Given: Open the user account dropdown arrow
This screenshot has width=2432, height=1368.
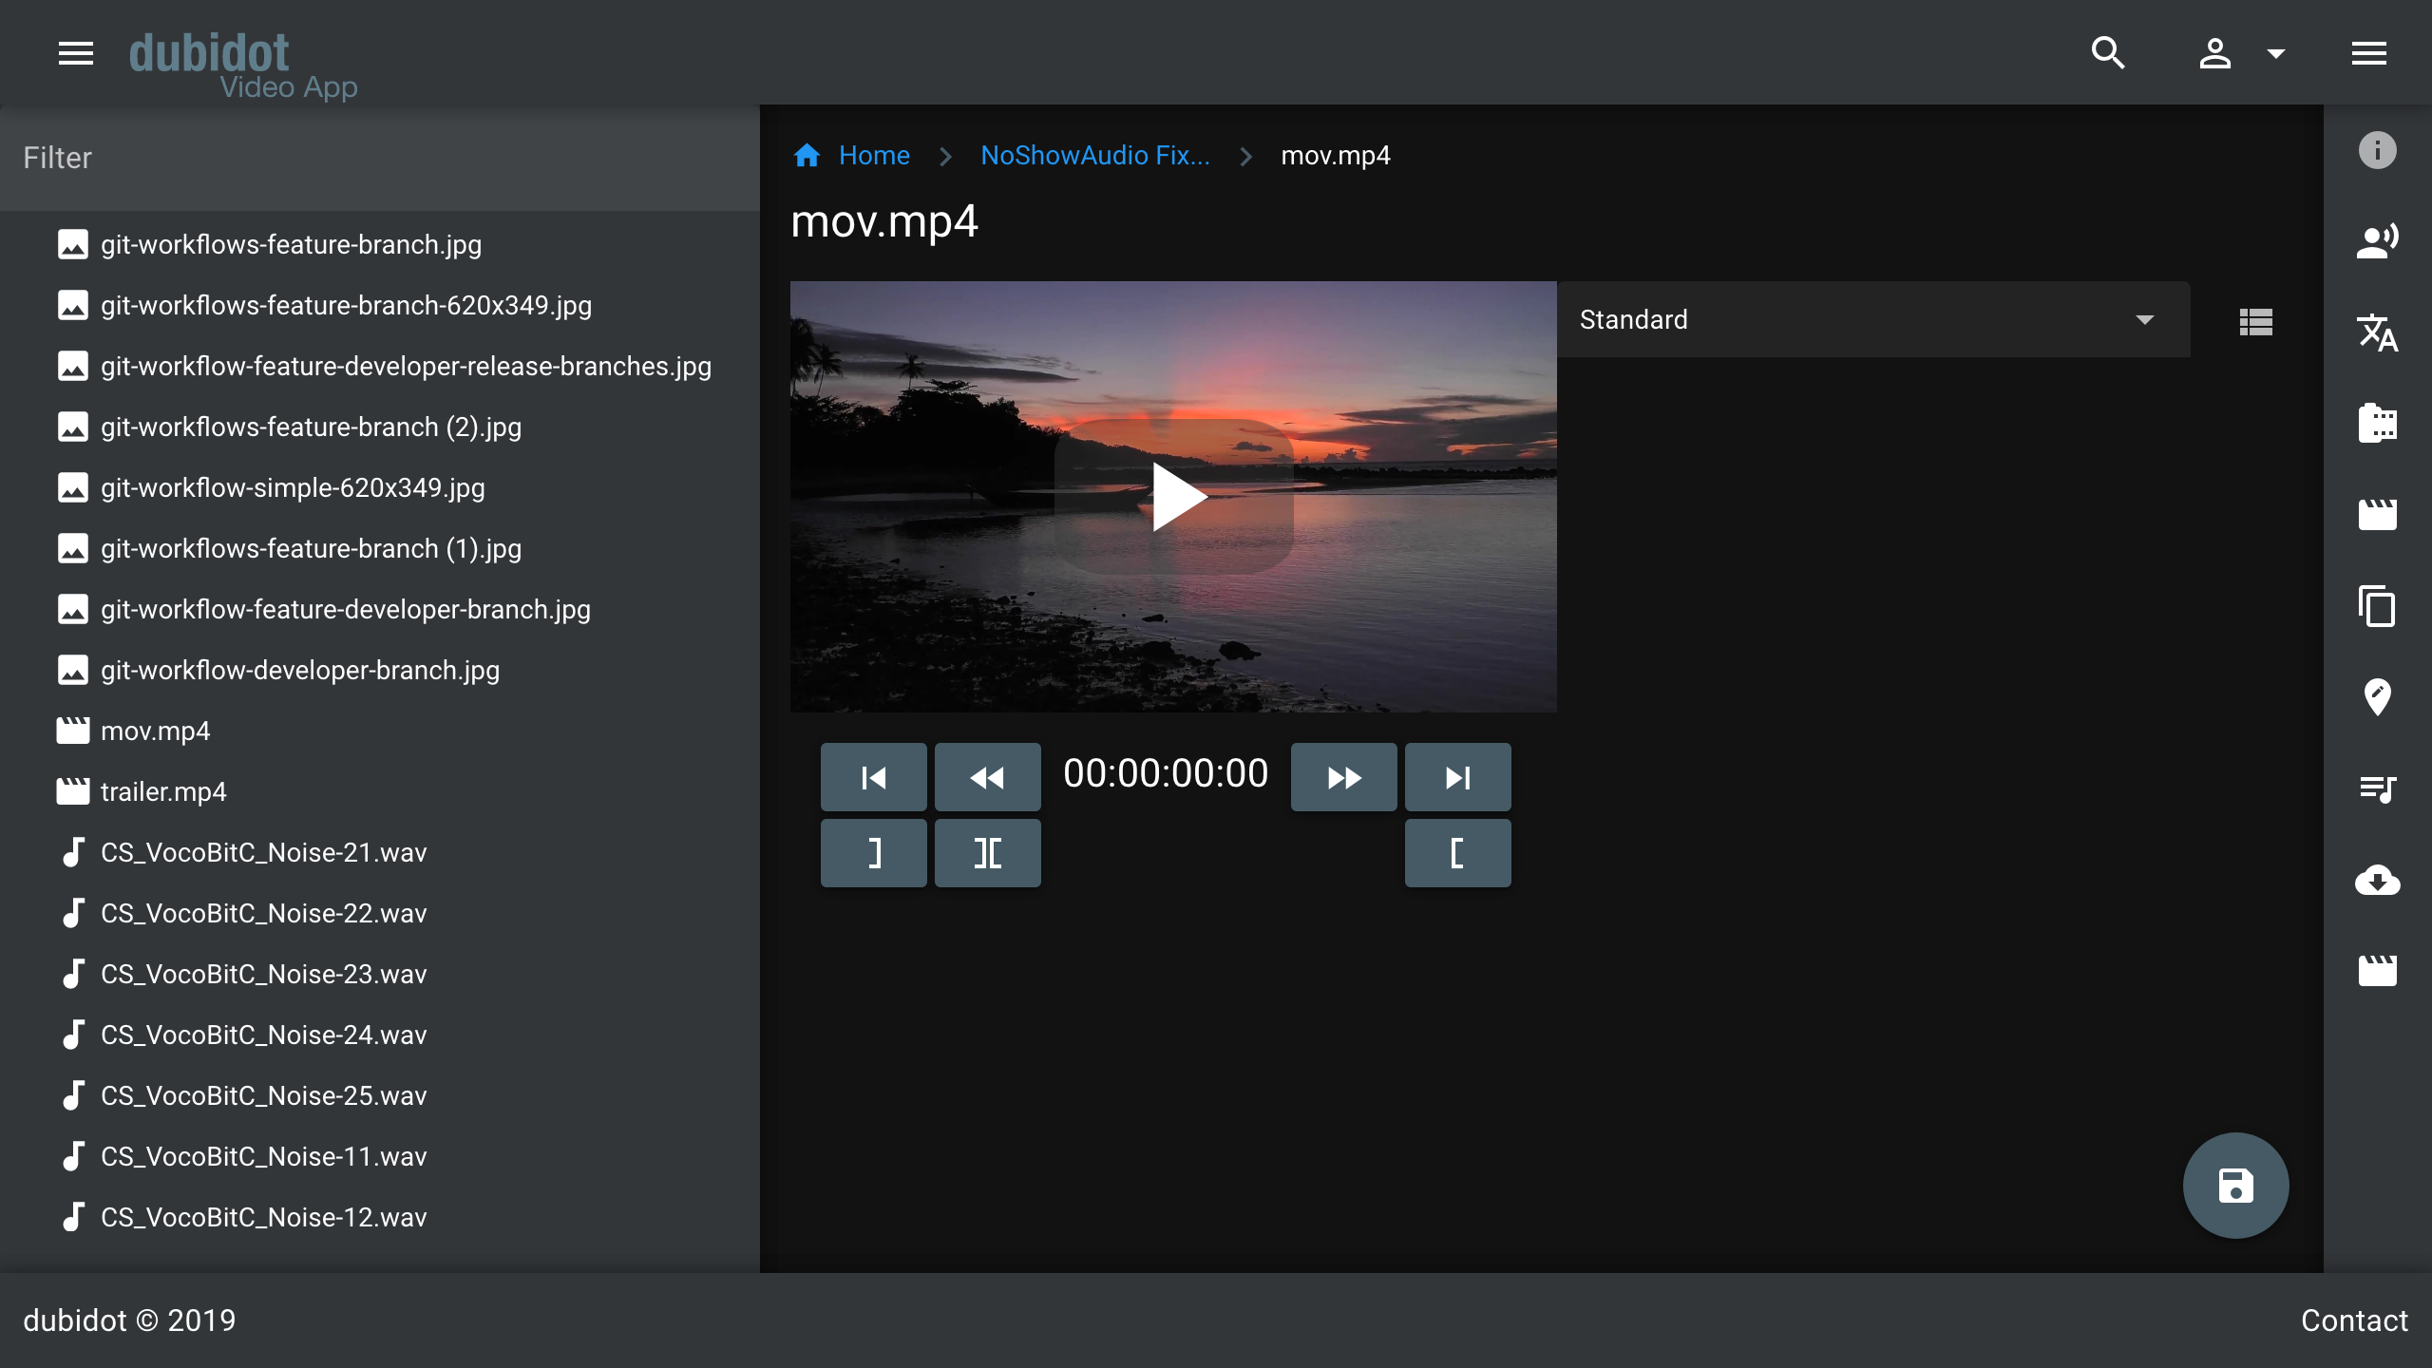Looking at the screenshot, I should [2275, 53].
